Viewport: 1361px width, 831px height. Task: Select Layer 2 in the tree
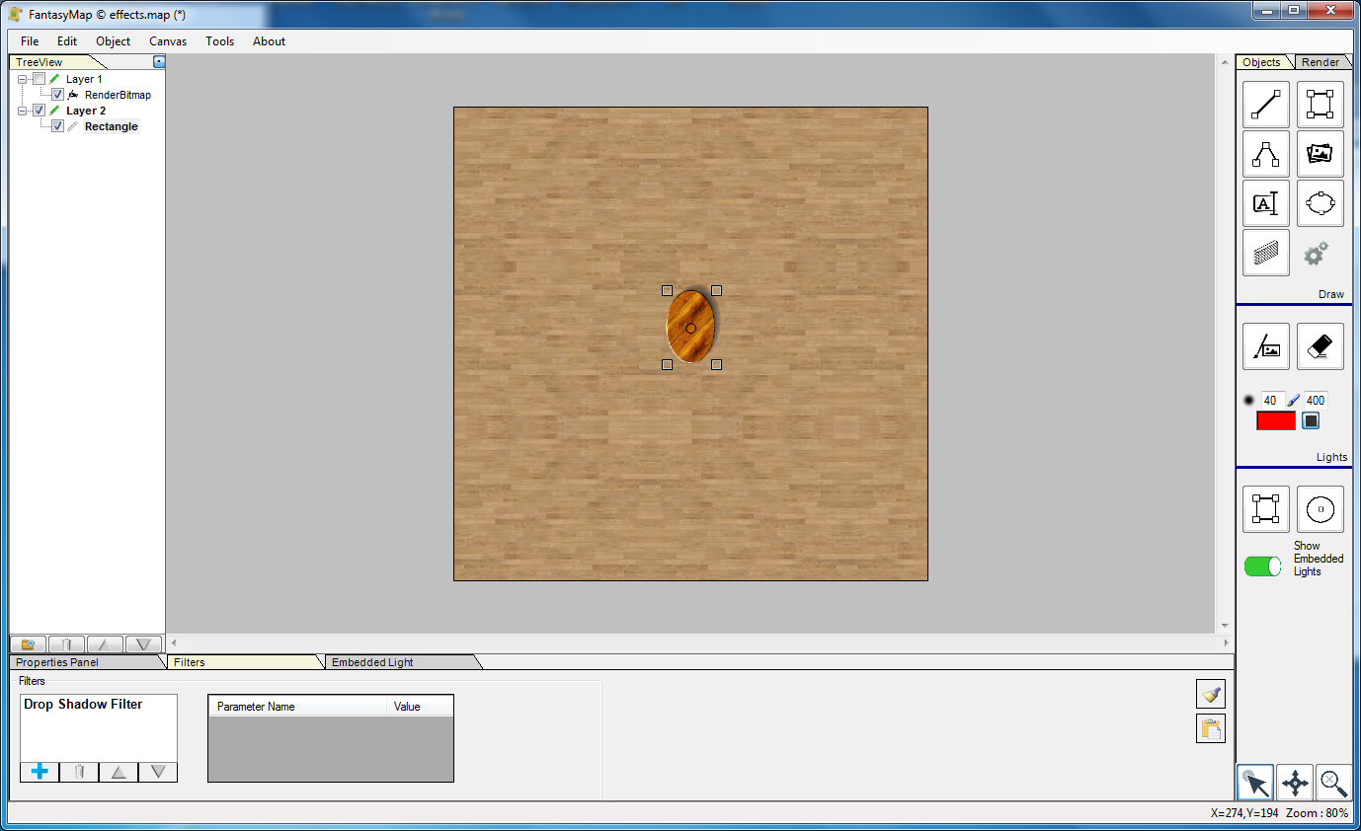(x=86, y=111)
